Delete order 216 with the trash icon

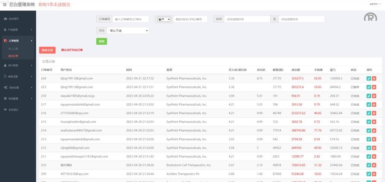coord(374,113)
